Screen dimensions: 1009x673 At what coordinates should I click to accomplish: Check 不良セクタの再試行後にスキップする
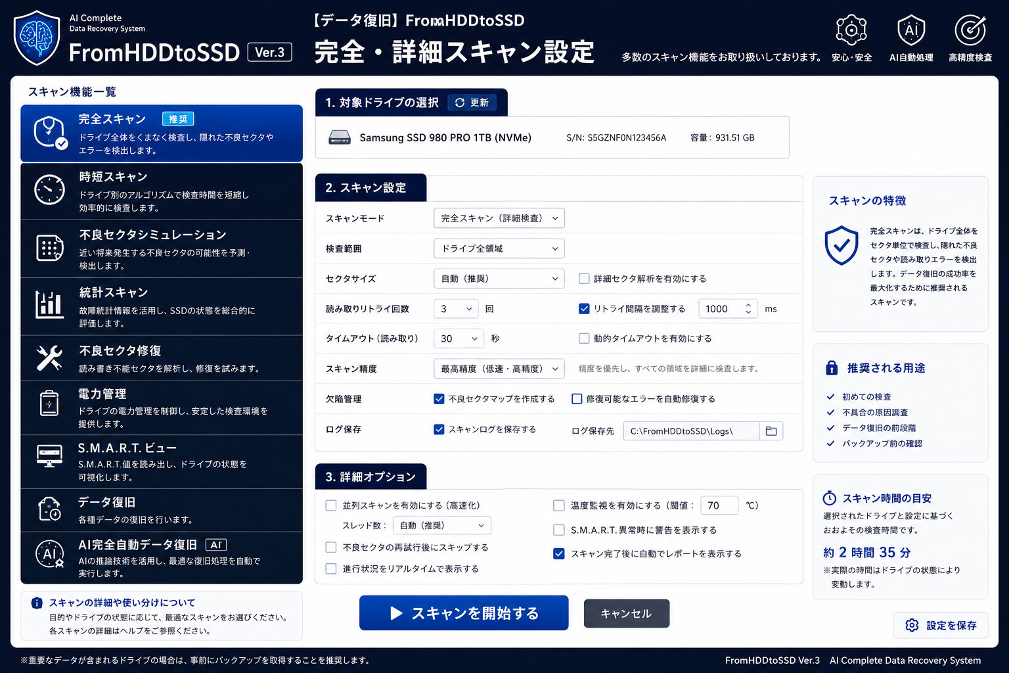pyautogui.click(x=331, y=547)
